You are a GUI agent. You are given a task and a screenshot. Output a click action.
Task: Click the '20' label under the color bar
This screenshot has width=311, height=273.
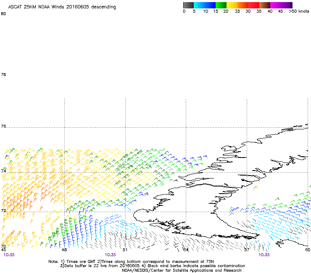tap(226, 11)
